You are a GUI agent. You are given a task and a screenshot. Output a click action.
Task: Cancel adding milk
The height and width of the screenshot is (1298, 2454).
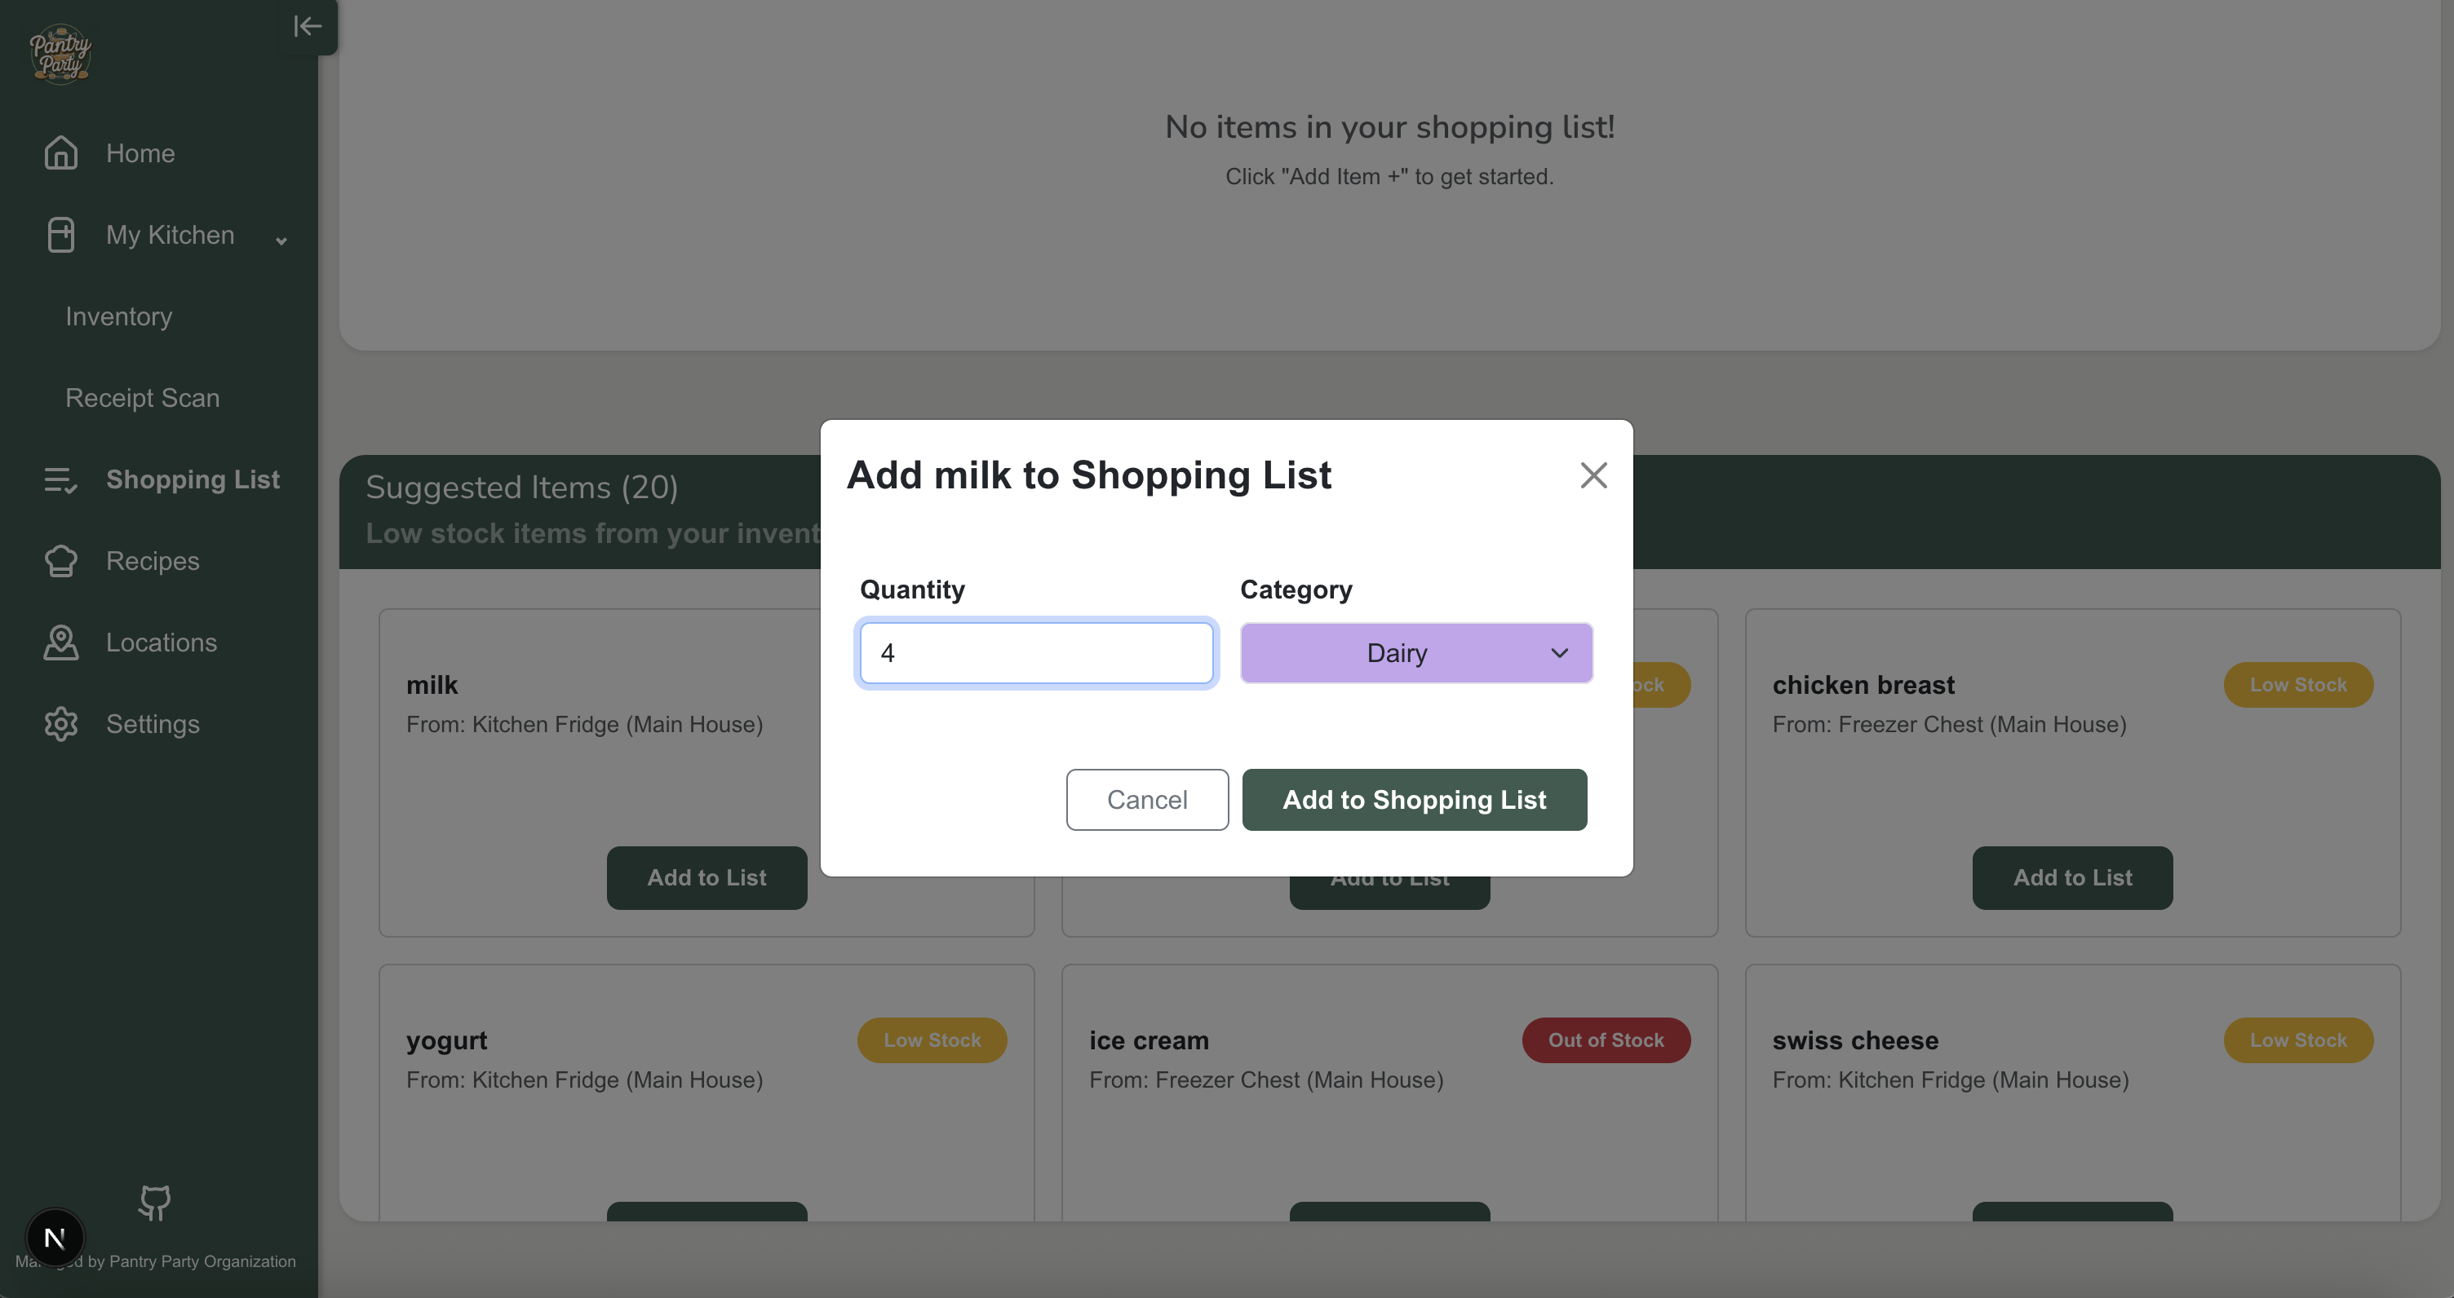coord(1147,800)
